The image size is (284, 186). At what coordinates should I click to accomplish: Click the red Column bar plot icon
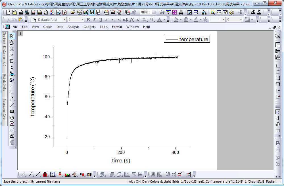click(x=45, y=174)
